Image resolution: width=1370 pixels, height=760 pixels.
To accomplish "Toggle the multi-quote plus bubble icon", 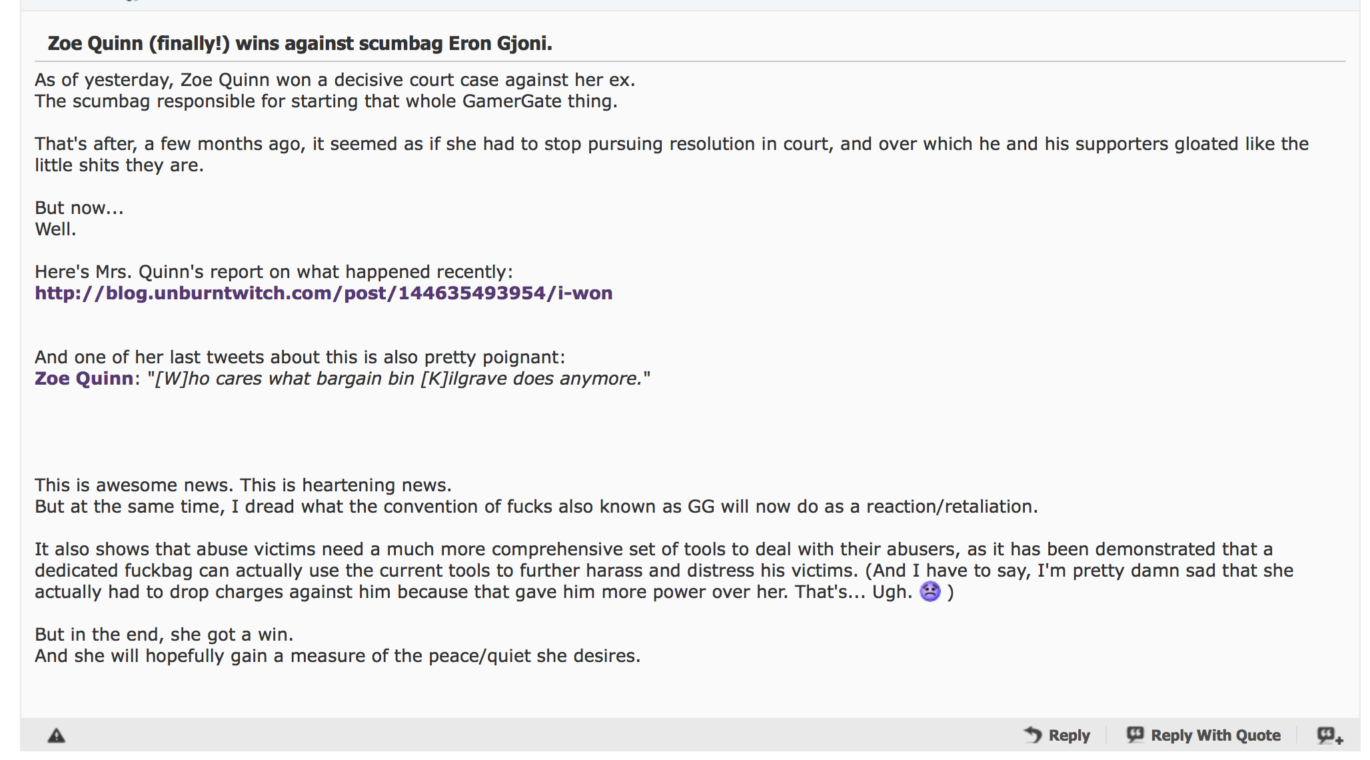I will (1330, 735).
